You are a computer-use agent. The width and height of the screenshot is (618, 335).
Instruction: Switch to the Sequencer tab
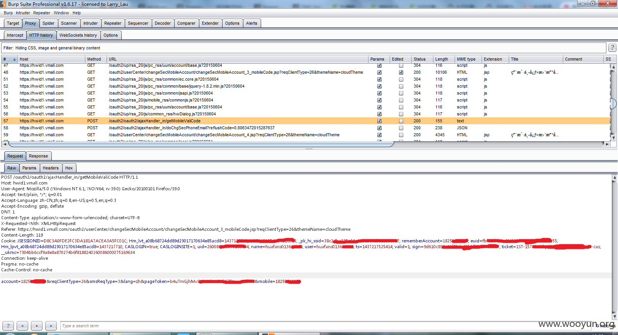pos(138,23)
